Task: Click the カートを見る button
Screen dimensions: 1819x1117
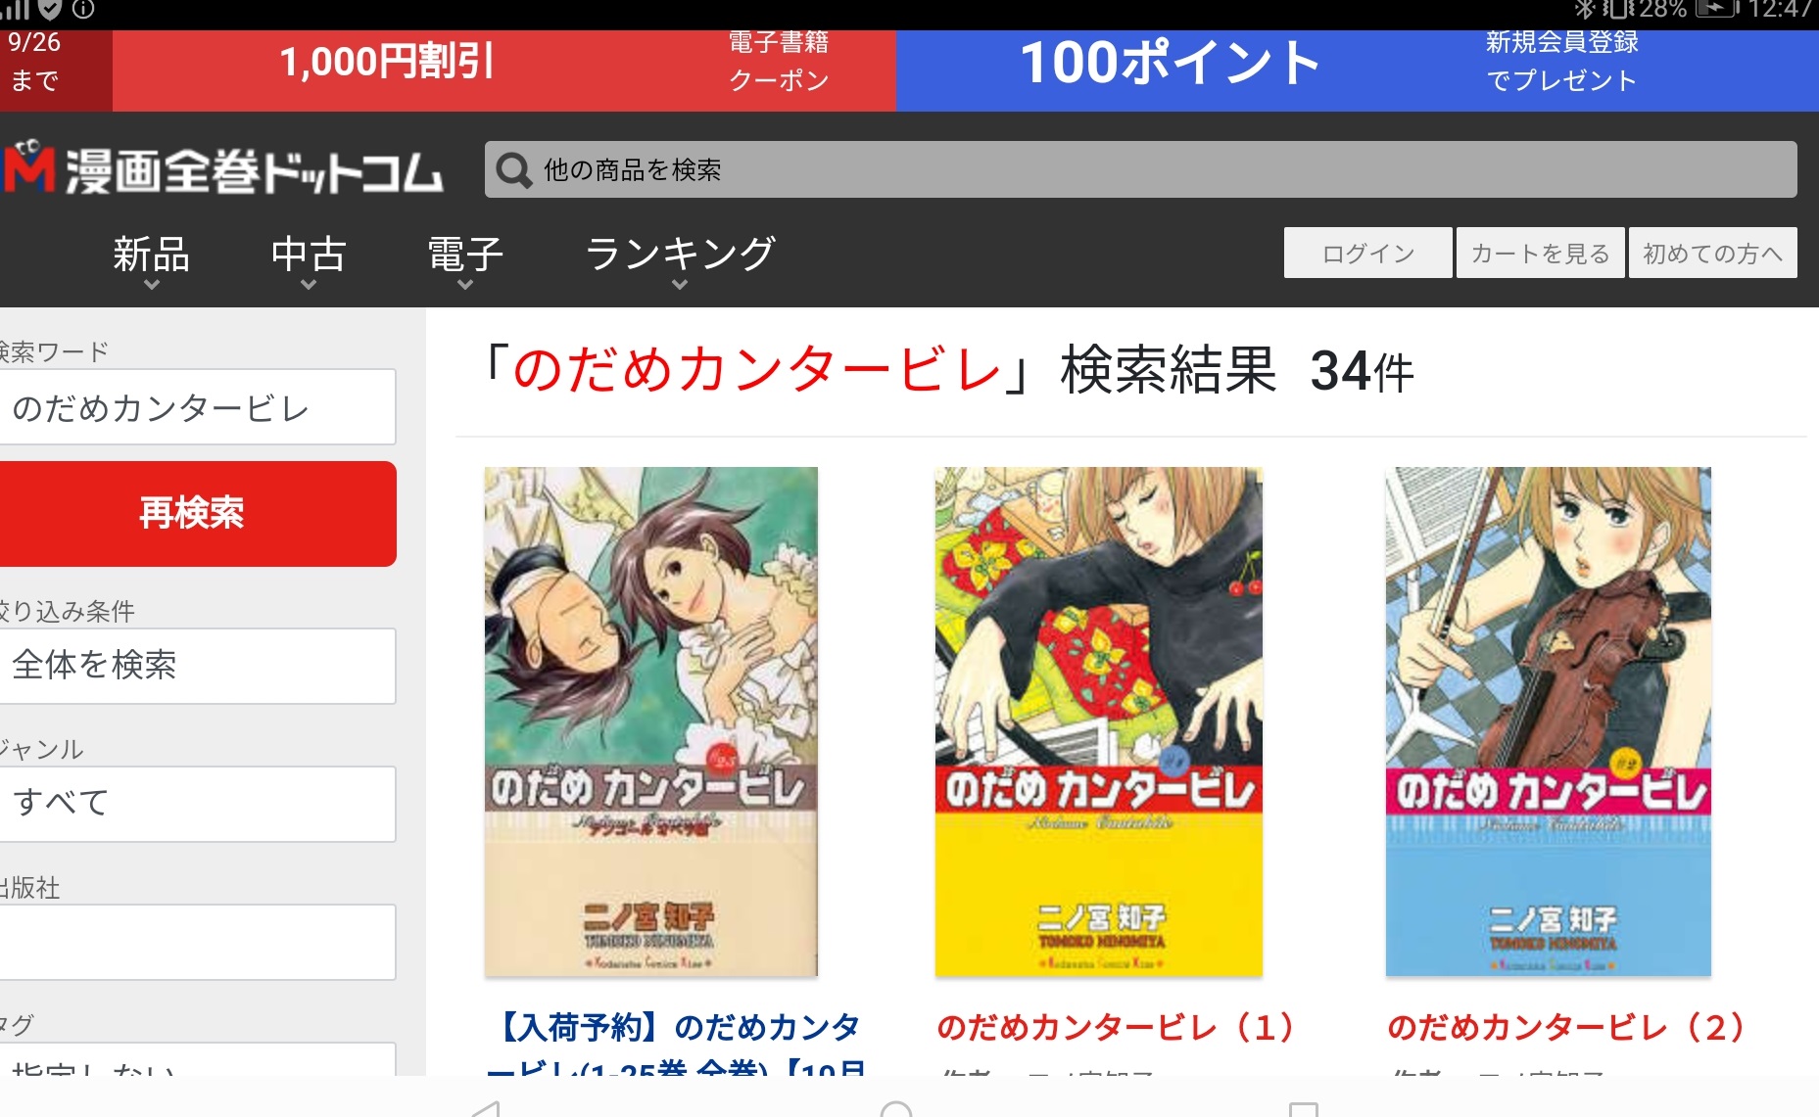Action: click(1540, 253)
